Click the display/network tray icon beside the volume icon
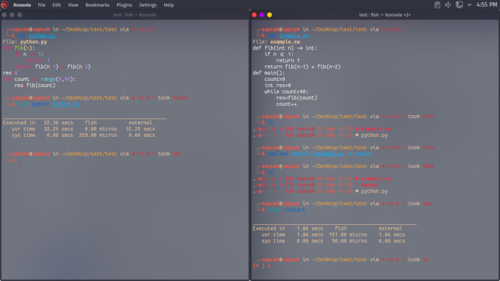The image size is (500, 281). (x=459, y=5)
